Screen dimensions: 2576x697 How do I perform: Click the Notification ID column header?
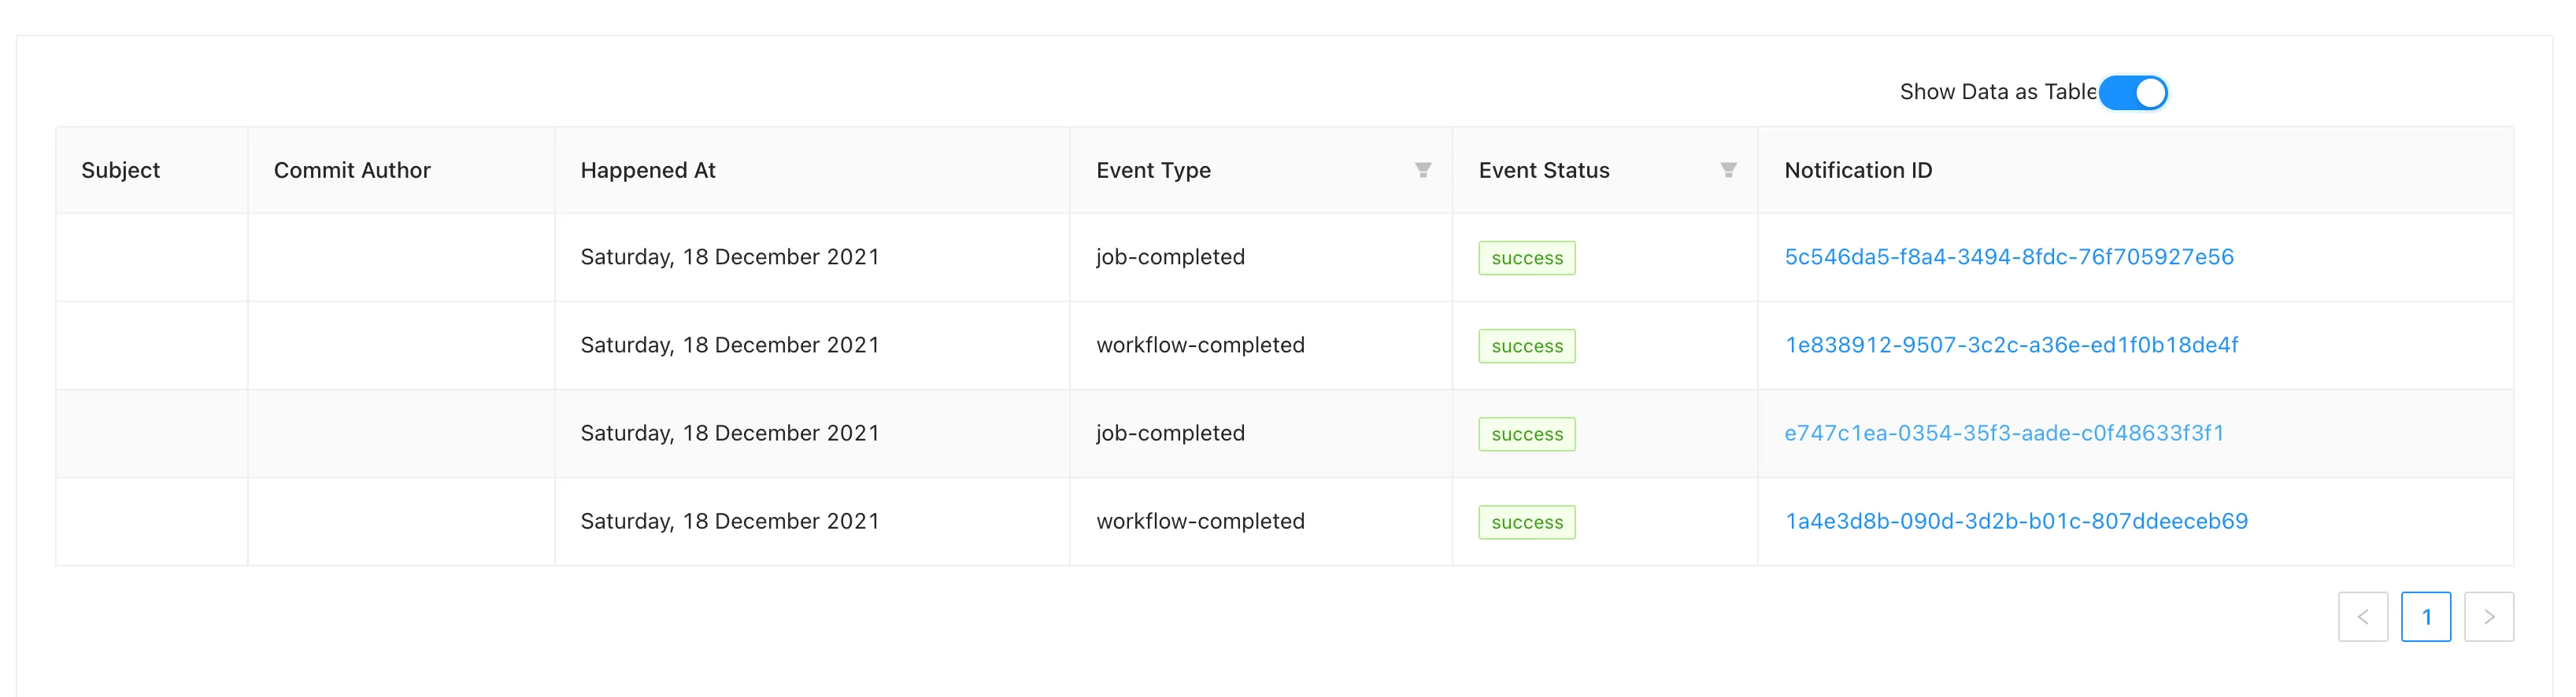pyautogui.click(x=2136, y=171)
